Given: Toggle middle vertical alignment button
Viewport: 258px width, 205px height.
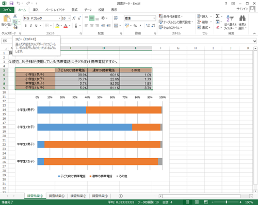Looking at the screenshot, I should click(92, 18).
